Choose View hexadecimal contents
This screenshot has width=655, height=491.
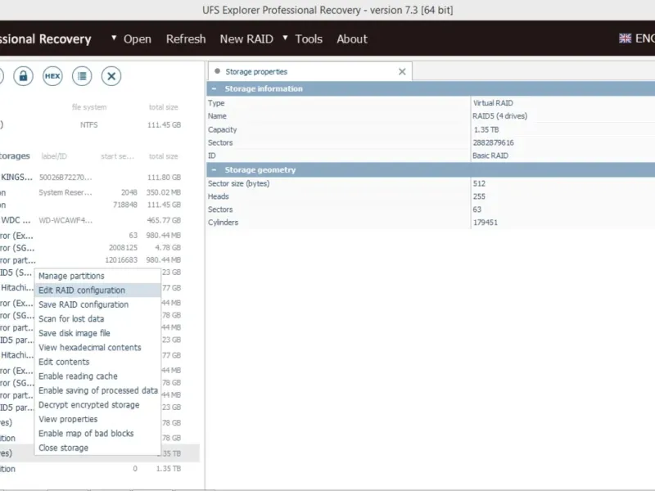(x=97, y=347)
